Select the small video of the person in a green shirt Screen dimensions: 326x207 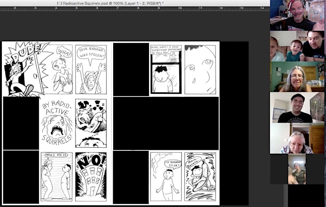(297, 169)
